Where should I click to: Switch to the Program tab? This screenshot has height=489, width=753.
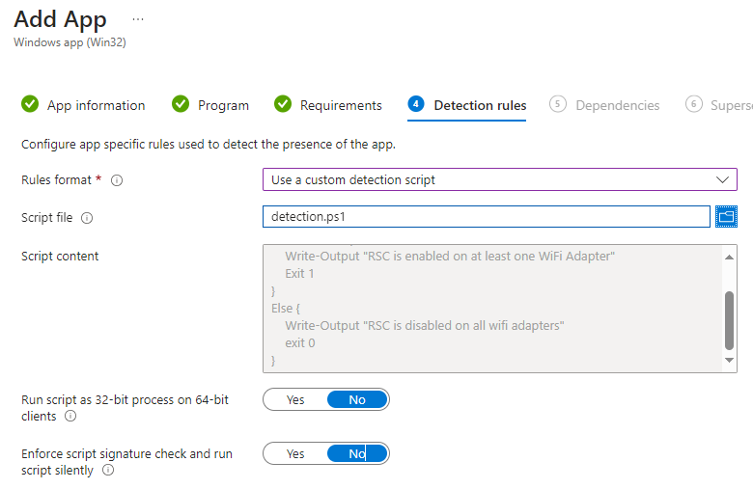pos(223,105)
